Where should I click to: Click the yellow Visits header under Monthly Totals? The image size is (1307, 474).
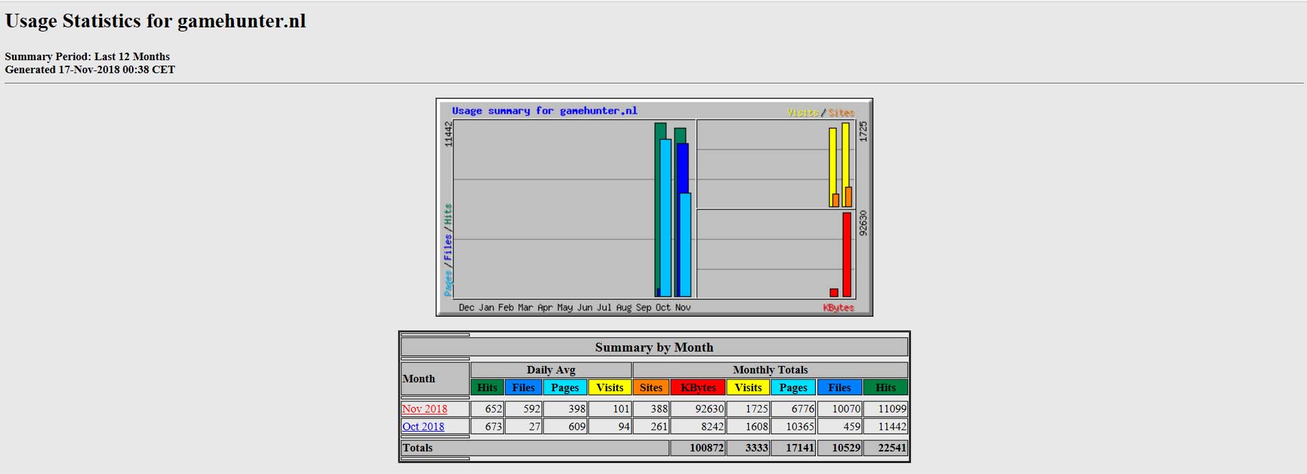748,388
